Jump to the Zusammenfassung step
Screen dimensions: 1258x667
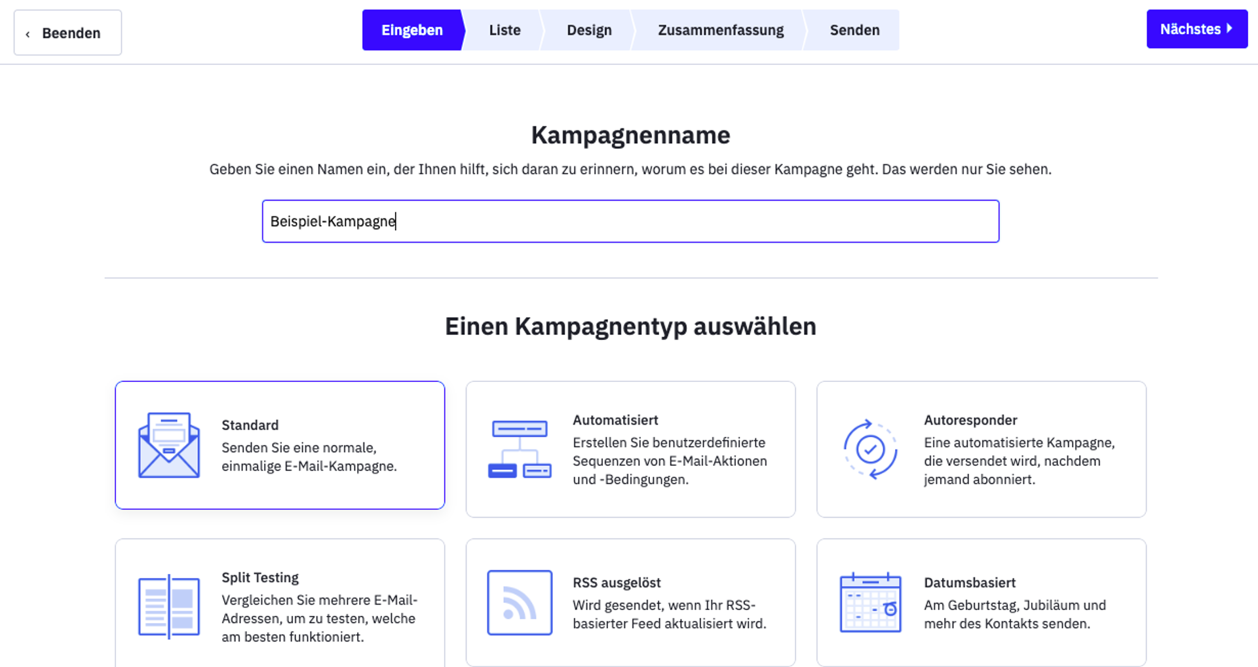click(x=720, y=30)
